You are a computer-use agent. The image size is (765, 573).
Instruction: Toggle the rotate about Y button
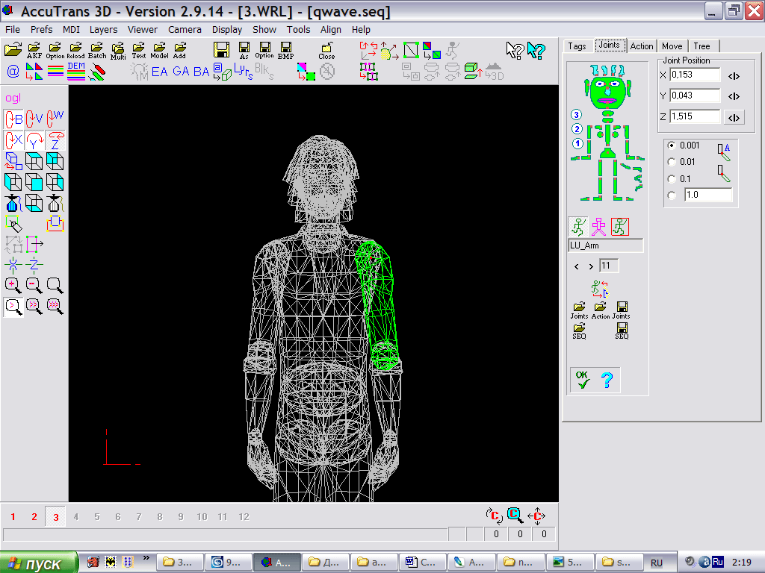coord(34,140)
